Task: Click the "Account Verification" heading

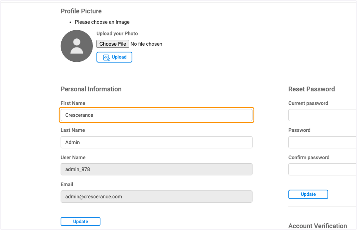Action: 318,226
